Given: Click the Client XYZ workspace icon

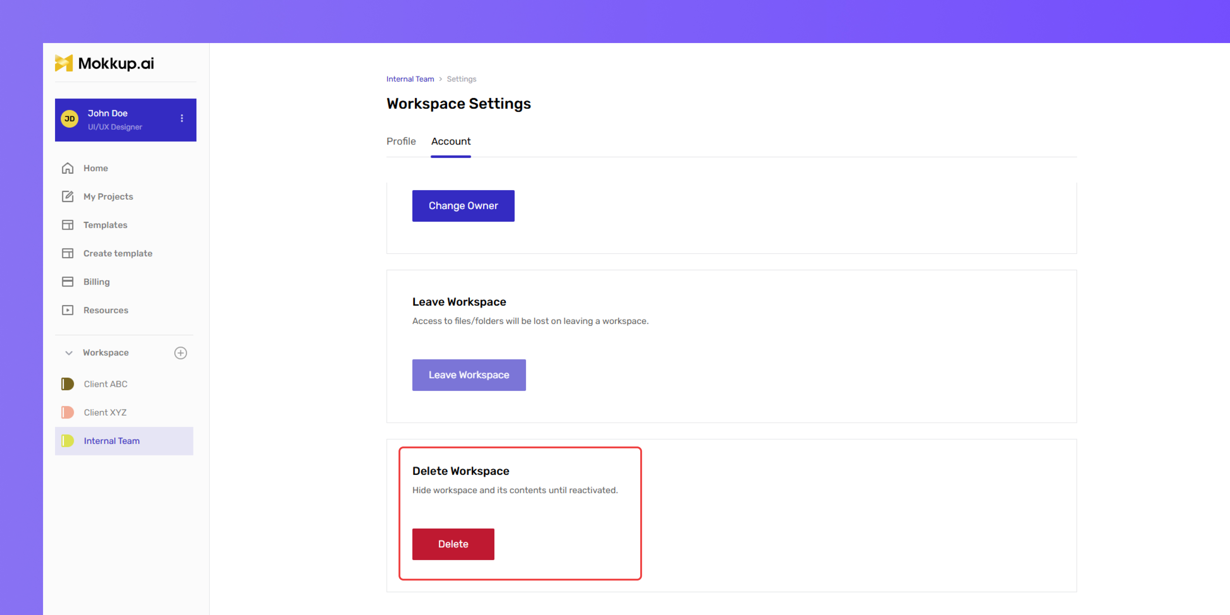Looking at the screenshot, I should pos(67,412).
